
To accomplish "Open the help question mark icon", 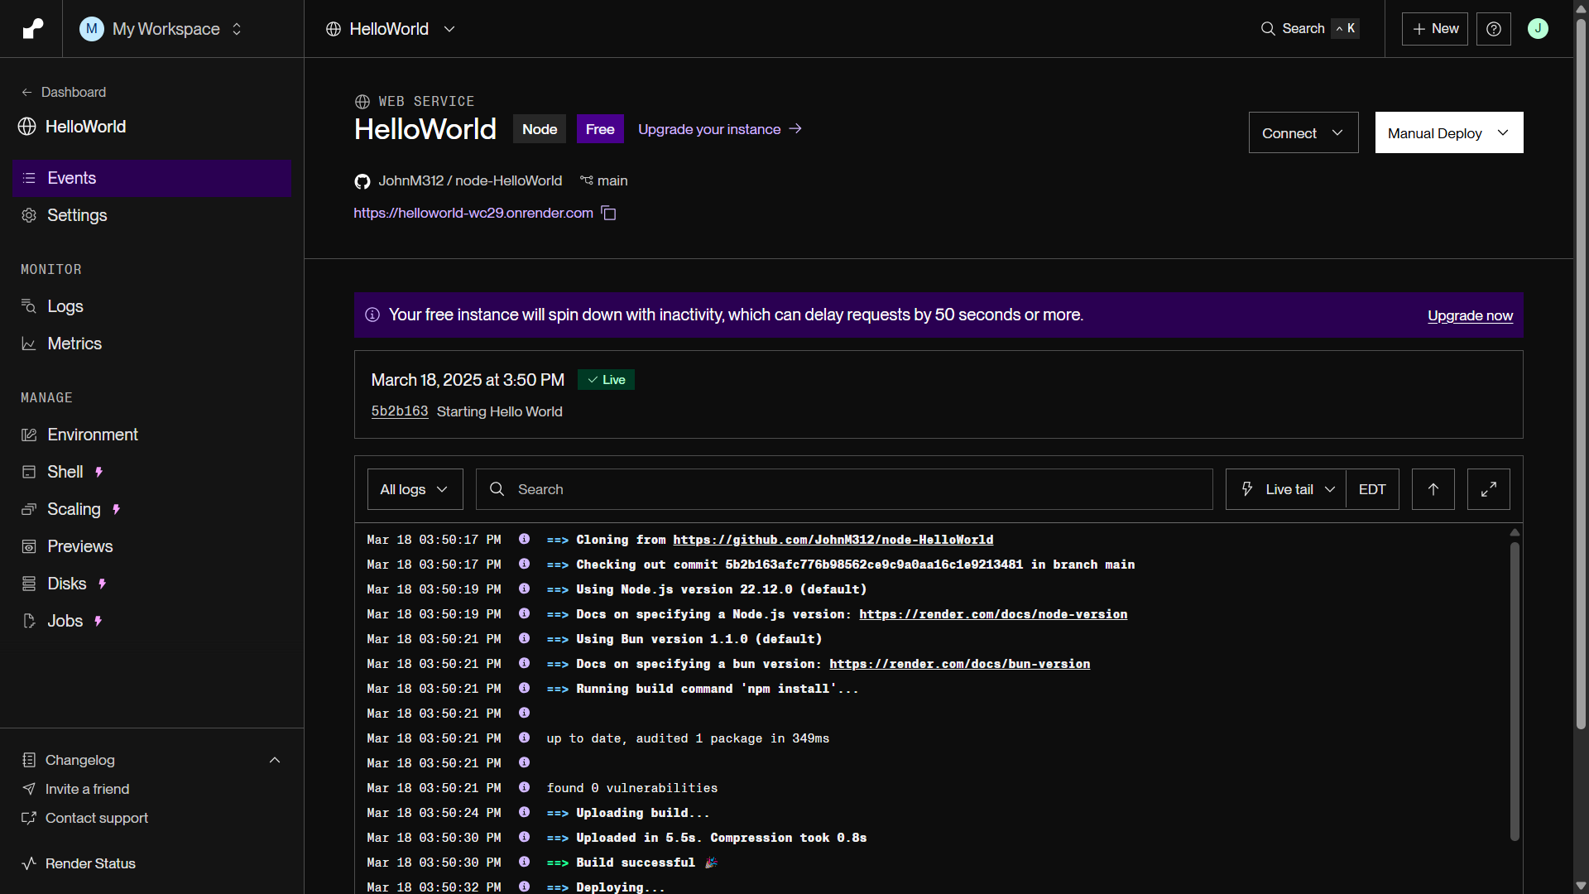I will pos(1493,29).
